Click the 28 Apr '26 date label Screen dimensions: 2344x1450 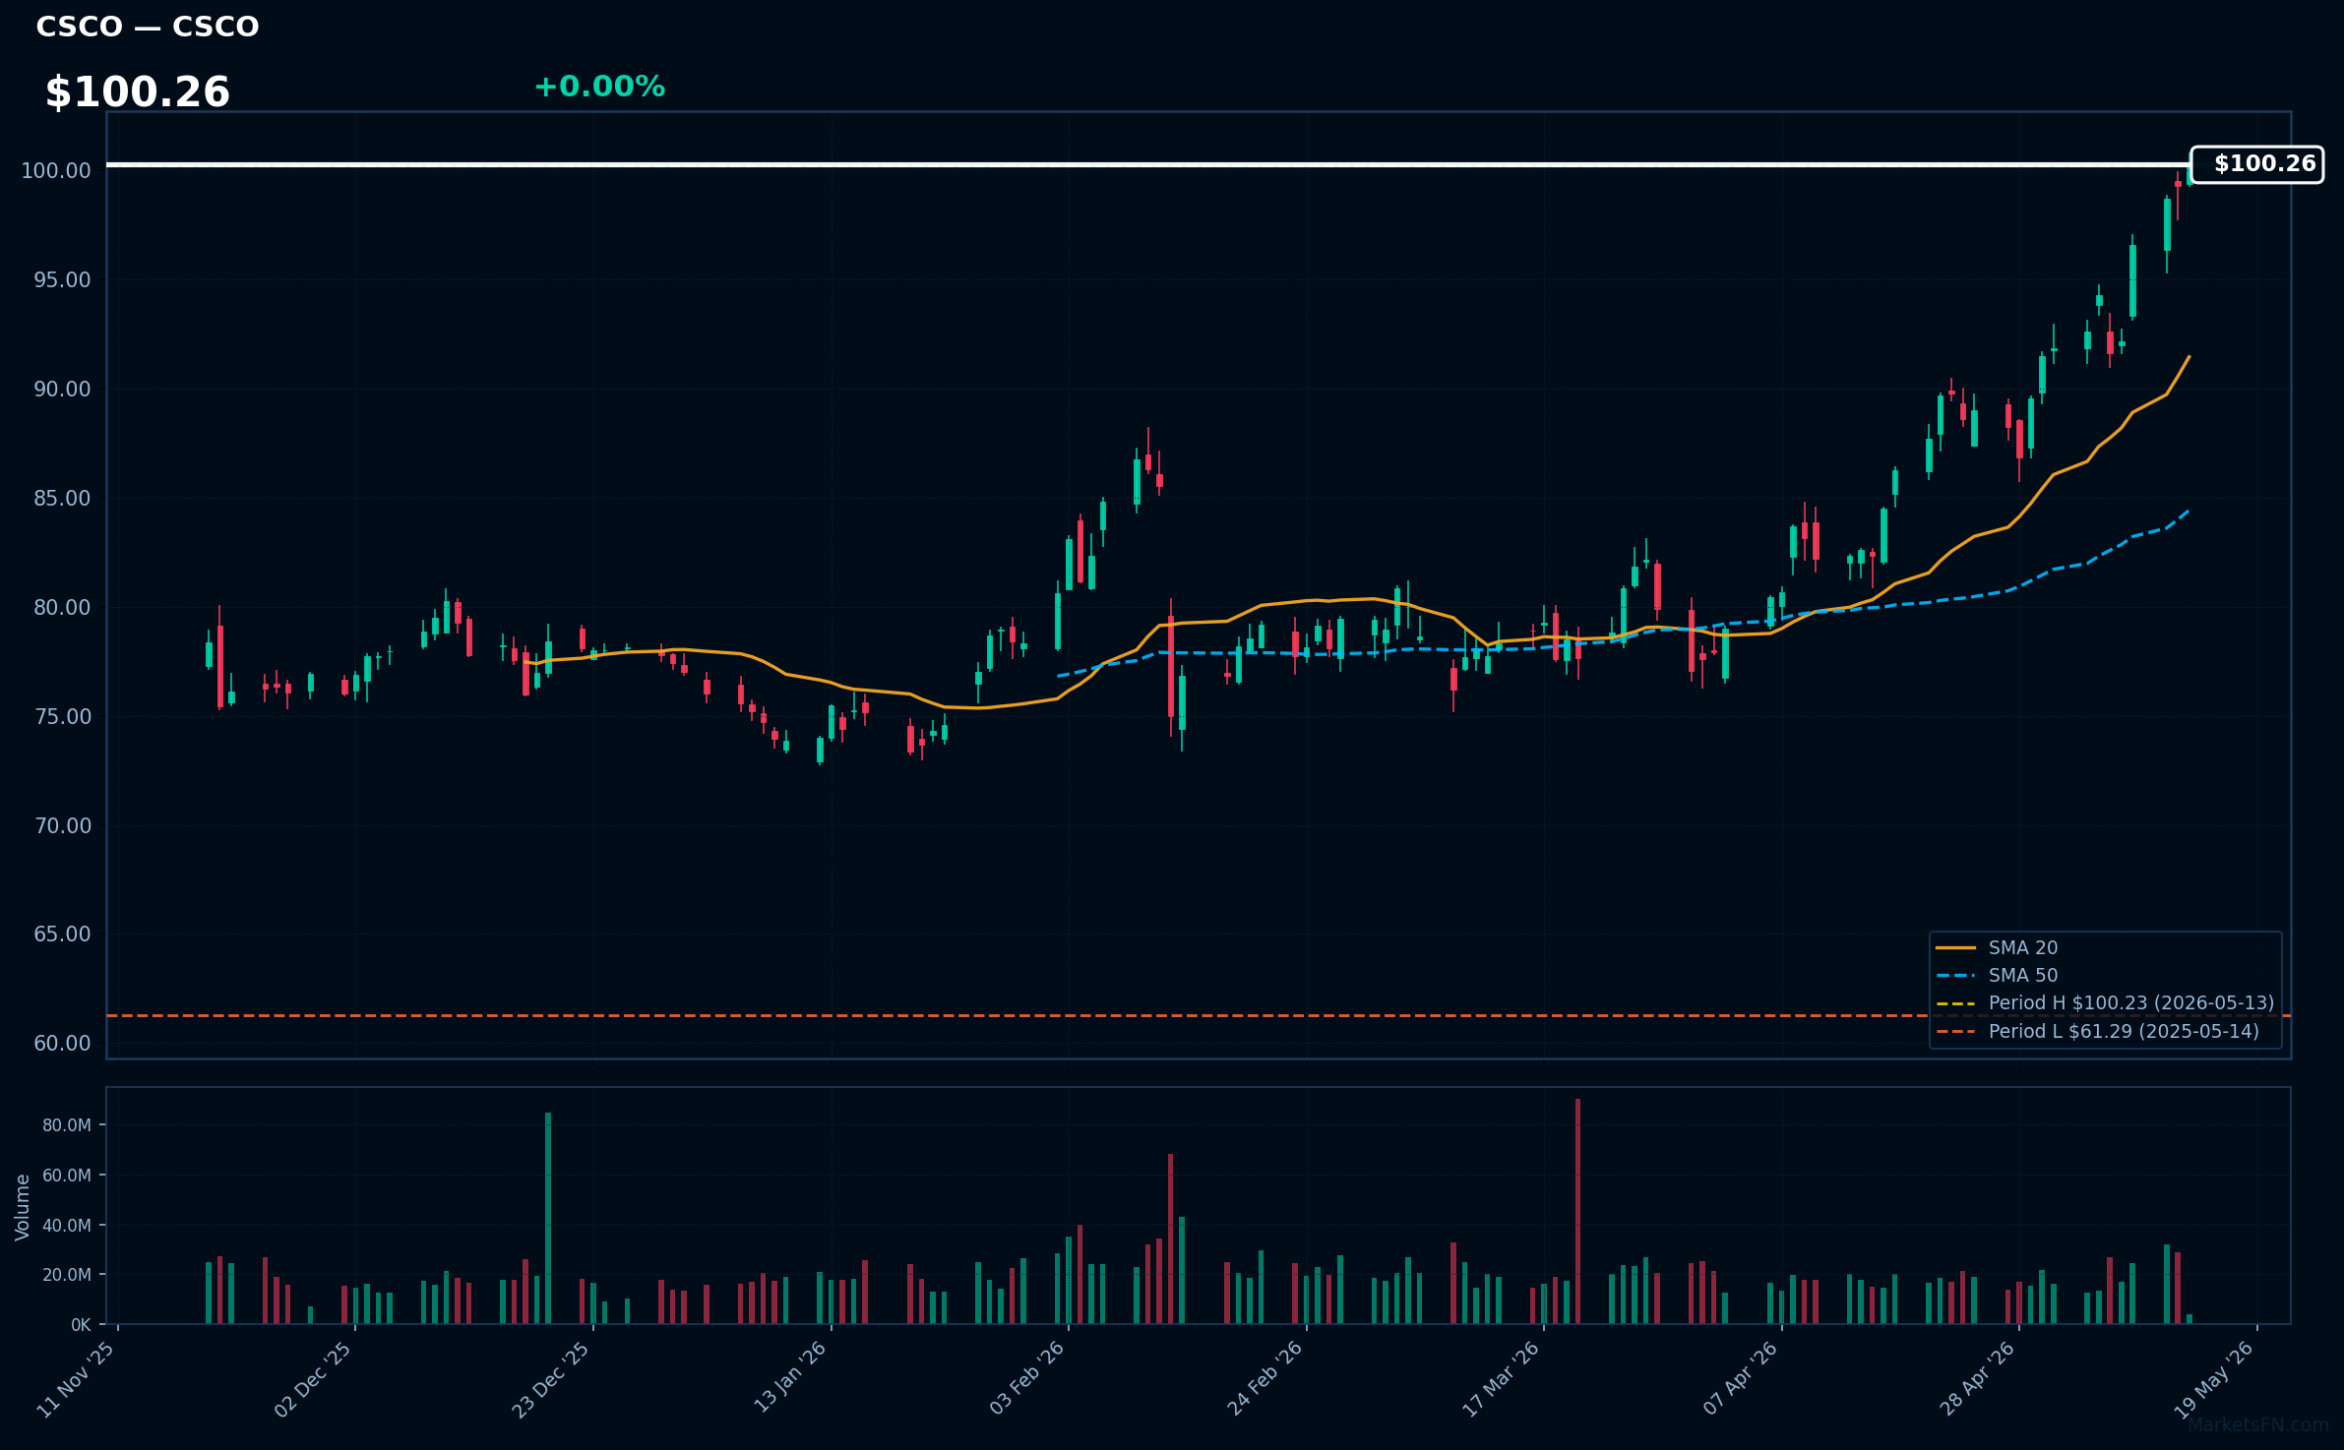tap(1978, 1377)
